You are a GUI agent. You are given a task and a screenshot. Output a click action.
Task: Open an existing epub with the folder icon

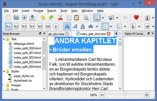pos(16,18)
